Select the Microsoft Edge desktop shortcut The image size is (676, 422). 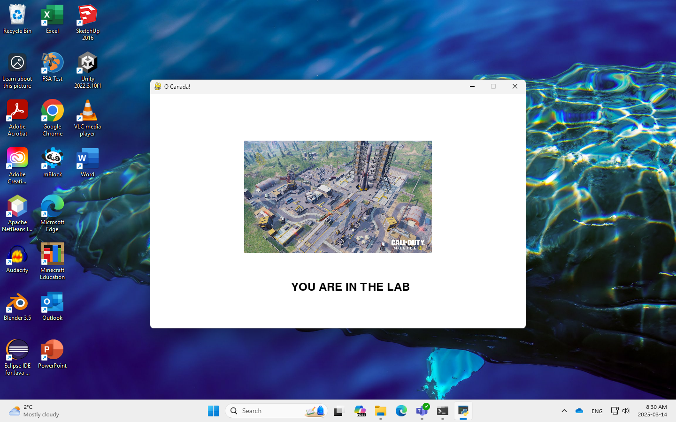pyautogui.click(x=52, y=214)
